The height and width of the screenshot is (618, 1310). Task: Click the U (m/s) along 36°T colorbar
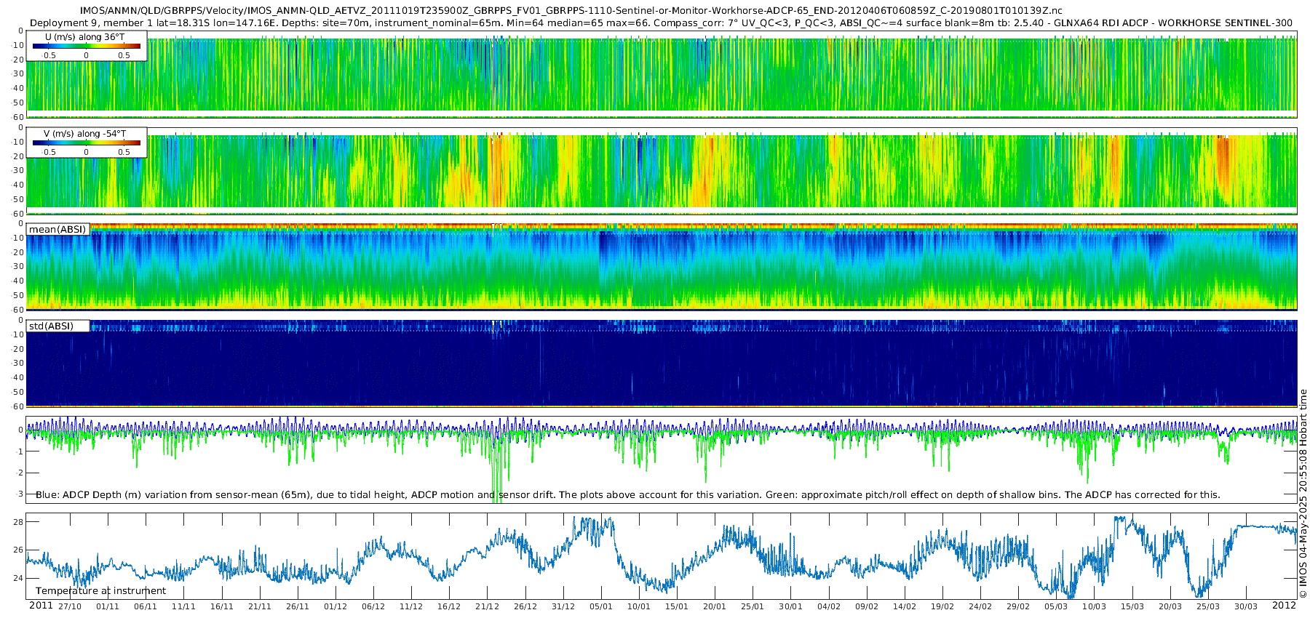pos(87,47)
